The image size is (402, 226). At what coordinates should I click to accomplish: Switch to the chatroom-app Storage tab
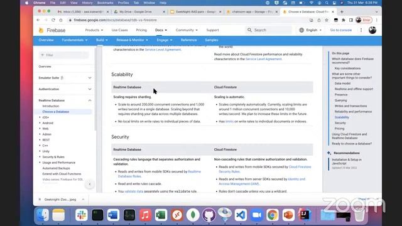tap(252, 12)
